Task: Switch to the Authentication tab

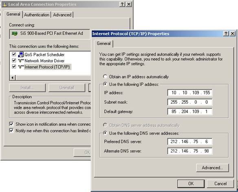Action: click(x=37, y=15)
